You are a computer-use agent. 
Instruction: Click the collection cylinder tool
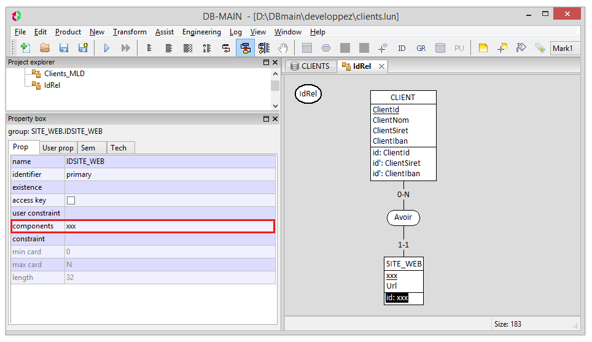440,48
